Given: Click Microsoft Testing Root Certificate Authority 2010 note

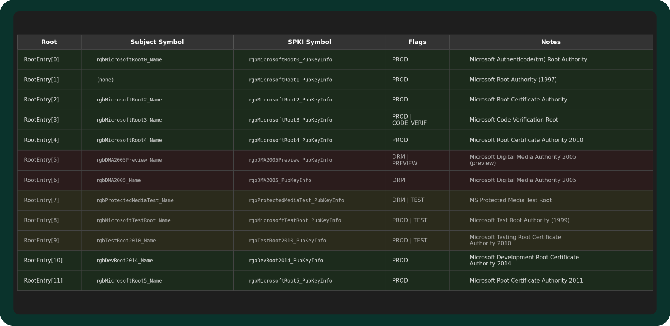Looking at the screenshot, I should [x=516, y=240].
